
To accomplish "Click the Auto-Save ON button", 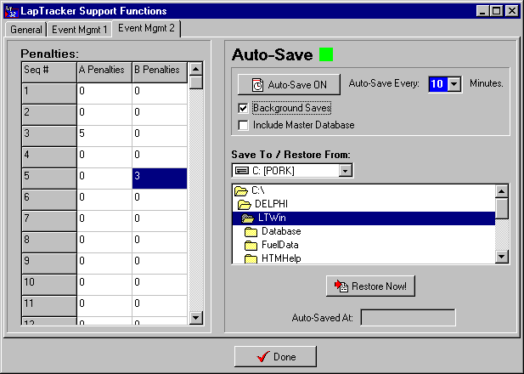I will point(289,85).
